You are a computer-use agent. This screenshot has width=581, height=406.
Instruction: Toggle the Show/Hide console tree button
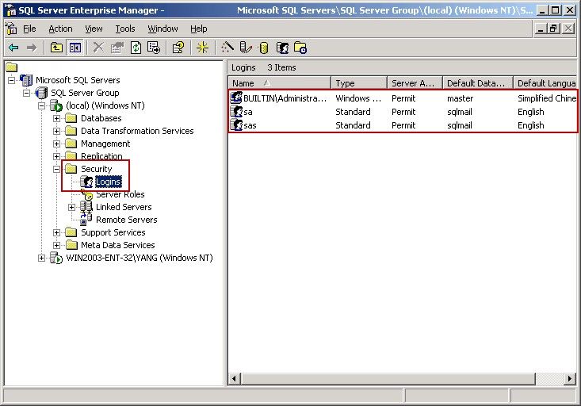coord(75,48)
